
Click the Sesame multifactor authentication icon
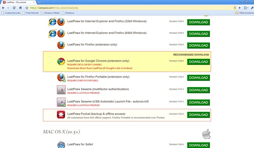pos(61,90)
